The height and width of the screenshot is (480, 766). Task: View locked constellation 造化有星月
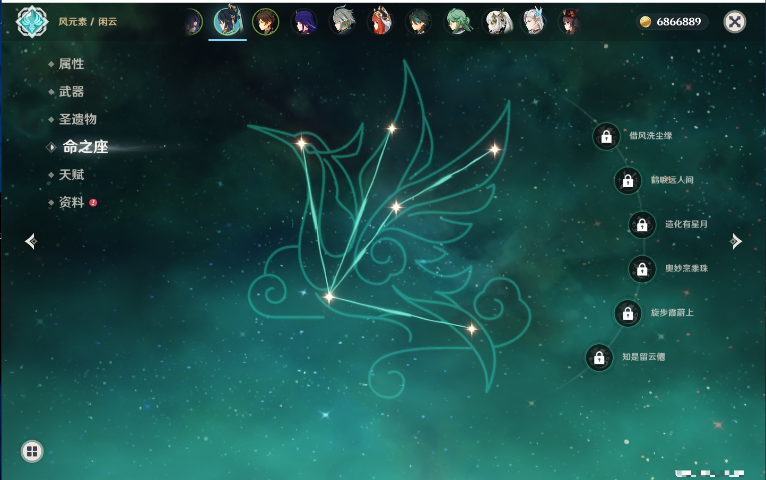(642, 224)
